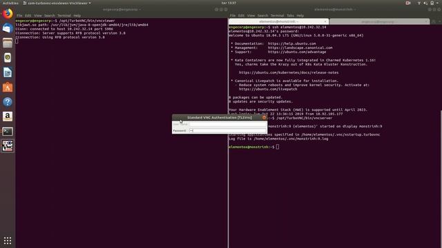Click '0 updates are security updates' line

coord(261,101)
